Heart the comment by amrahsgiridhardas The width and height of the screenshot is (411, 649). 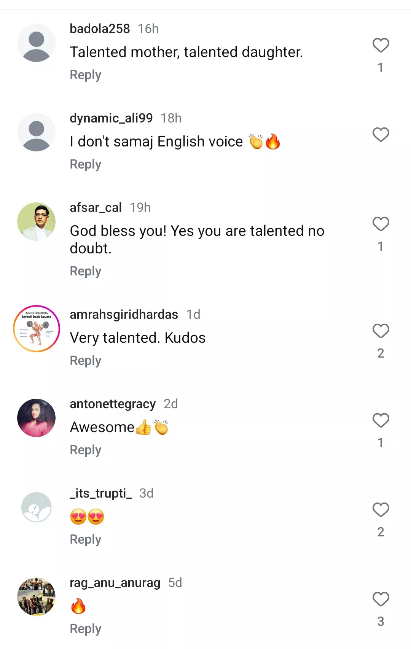tap(381, 331)
